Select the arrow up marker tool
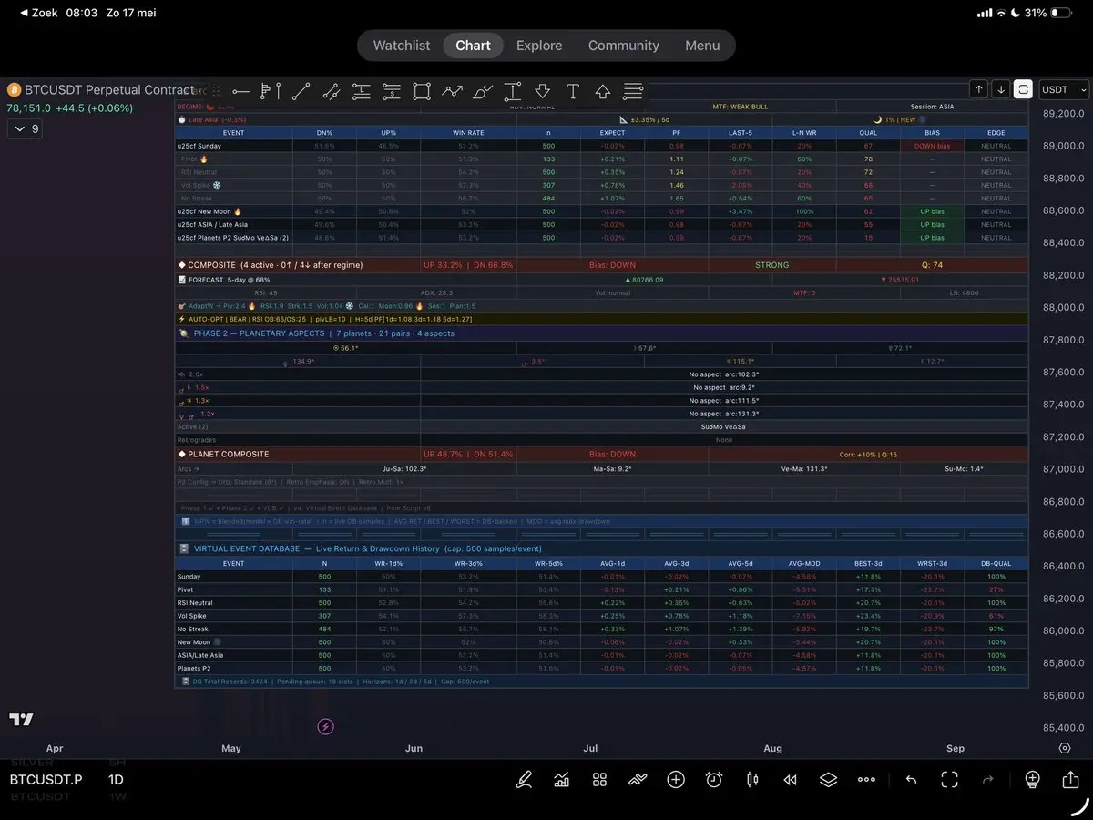Image resolution: width=1093 pixels, height=820 pixels. pyautogui.click(x=602, y=91)
